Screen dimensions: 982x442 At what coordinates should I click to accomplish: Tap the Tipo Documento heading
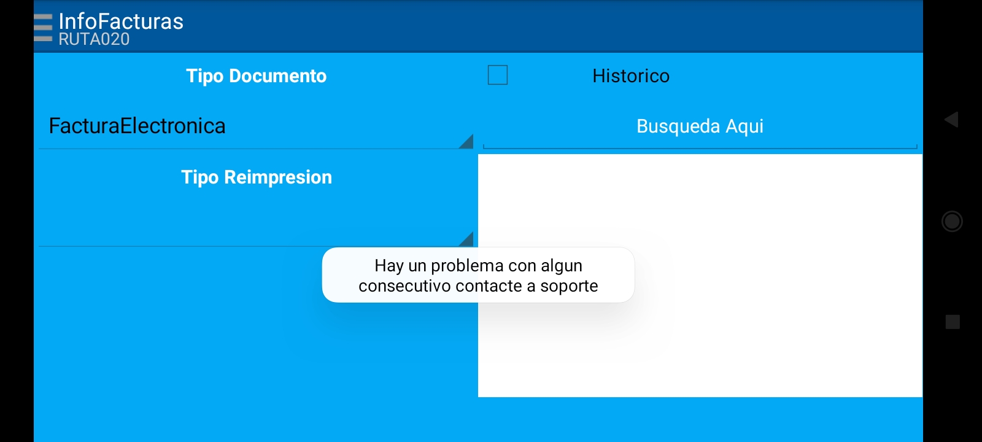[x=256, y=76]
